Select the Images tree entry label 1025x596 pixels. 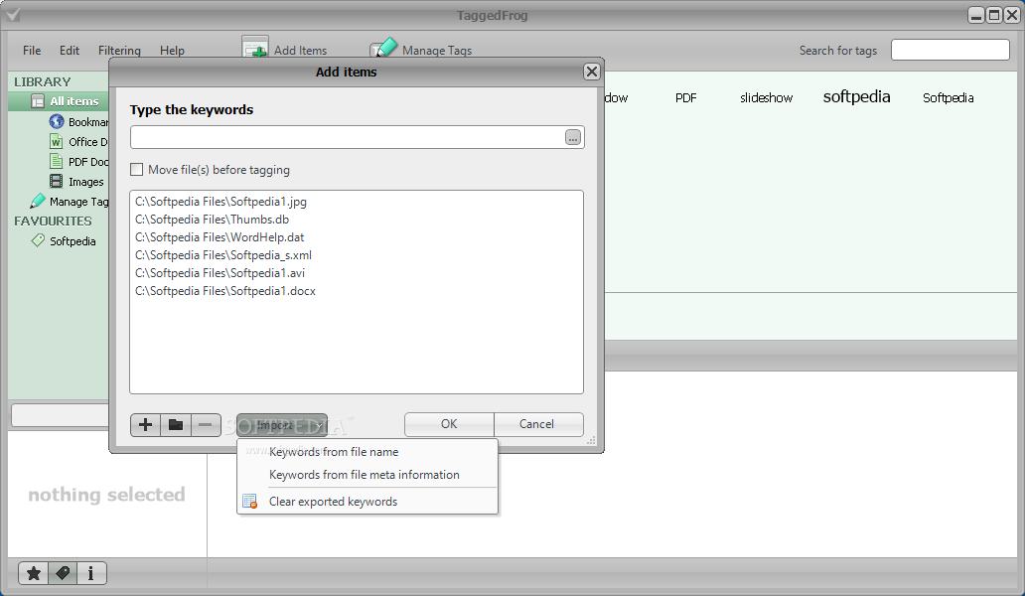click(86, 182)
